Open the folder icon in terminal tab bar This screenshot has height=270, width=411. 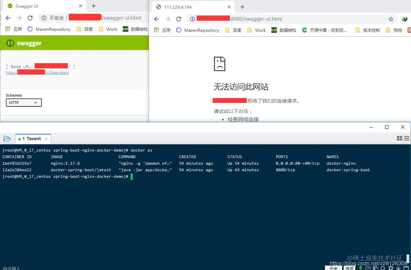tap(7, 138)
